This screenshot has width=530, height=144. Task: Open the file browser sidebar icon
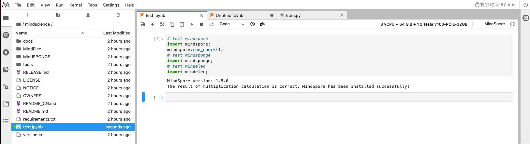6,18
